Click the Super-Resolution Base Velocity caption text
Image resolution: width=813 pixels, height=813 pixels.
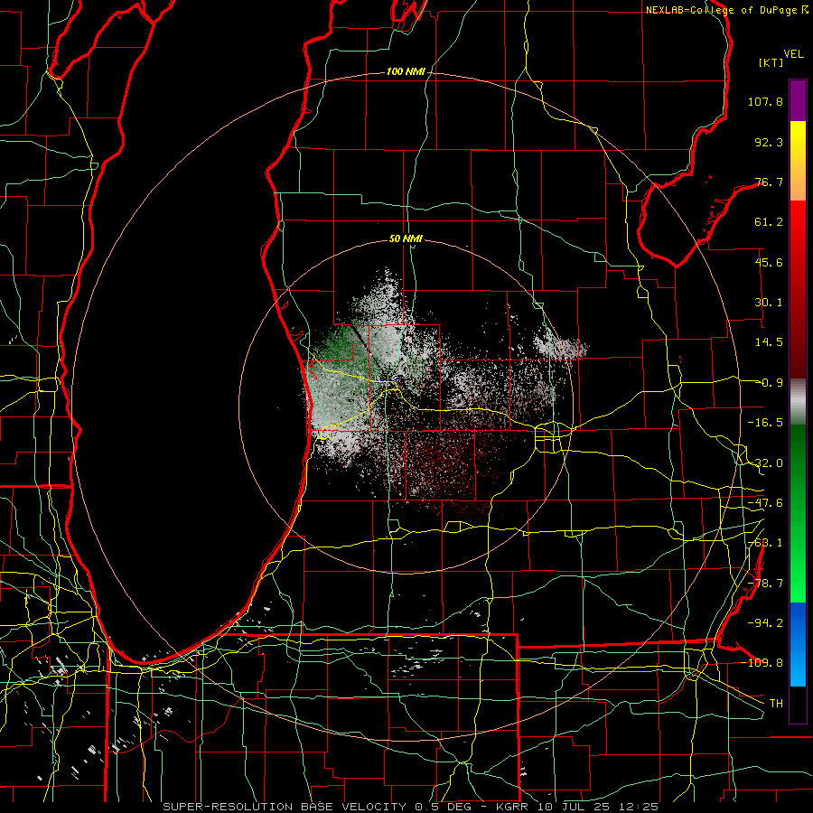410,807
